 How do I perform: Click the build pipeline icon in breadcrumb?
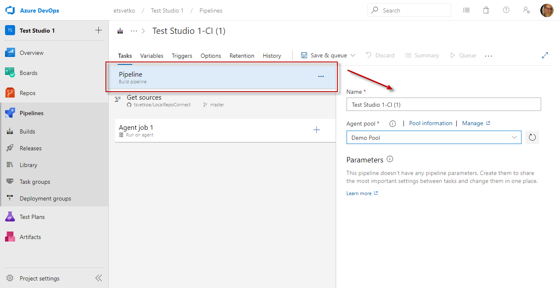pos(121,31)
